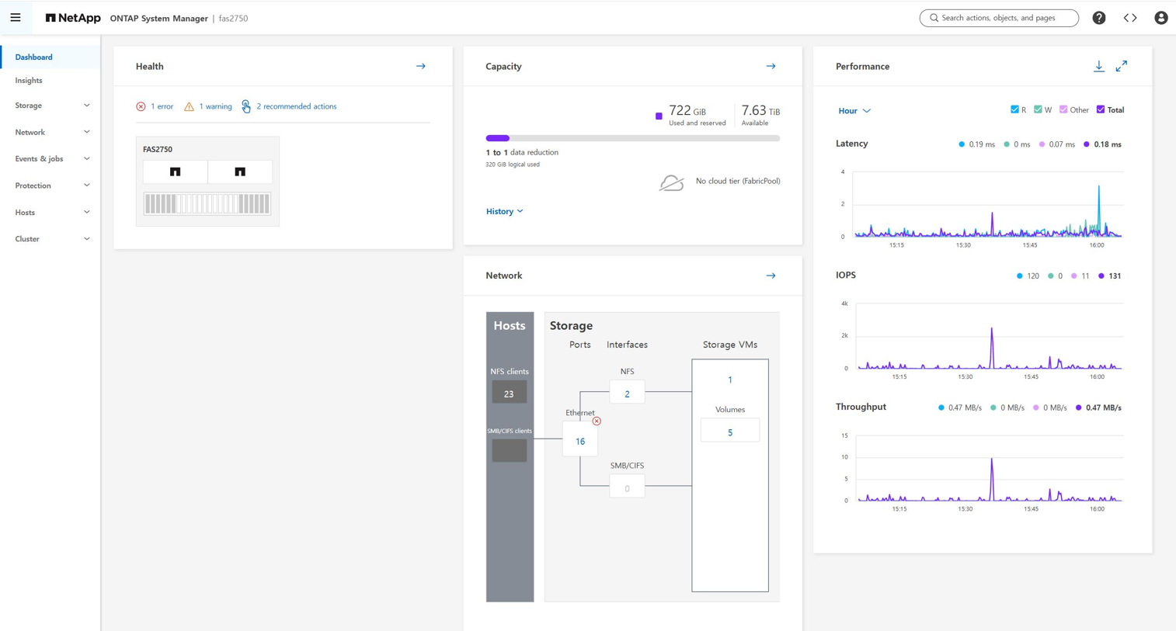The image size is (1176, 631).
Task: Open the 2 recommended actions link
Action: pyautogui.click(x=296, y=106)
